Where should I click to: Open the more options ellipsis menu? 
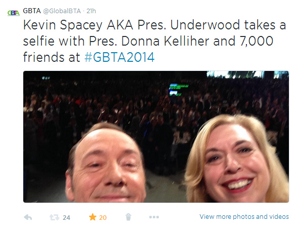[154, 217]
